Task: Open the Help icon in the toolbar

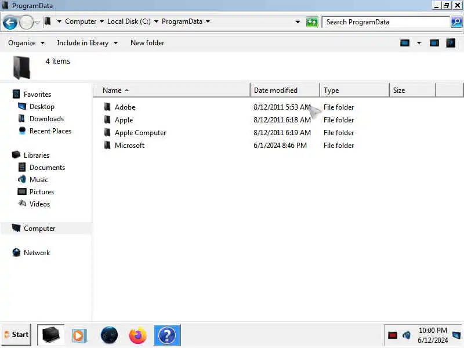Action: (x=451, y=43)
